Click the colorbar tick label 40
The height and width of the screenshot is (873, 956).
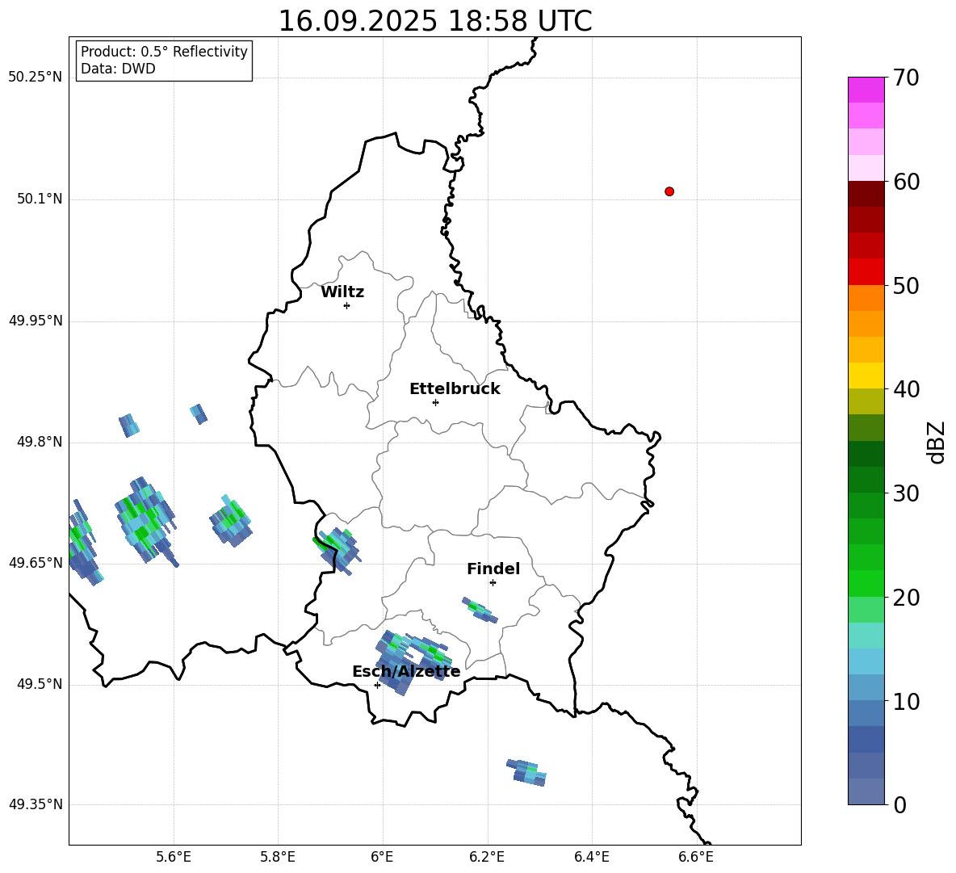click(906, 389)
